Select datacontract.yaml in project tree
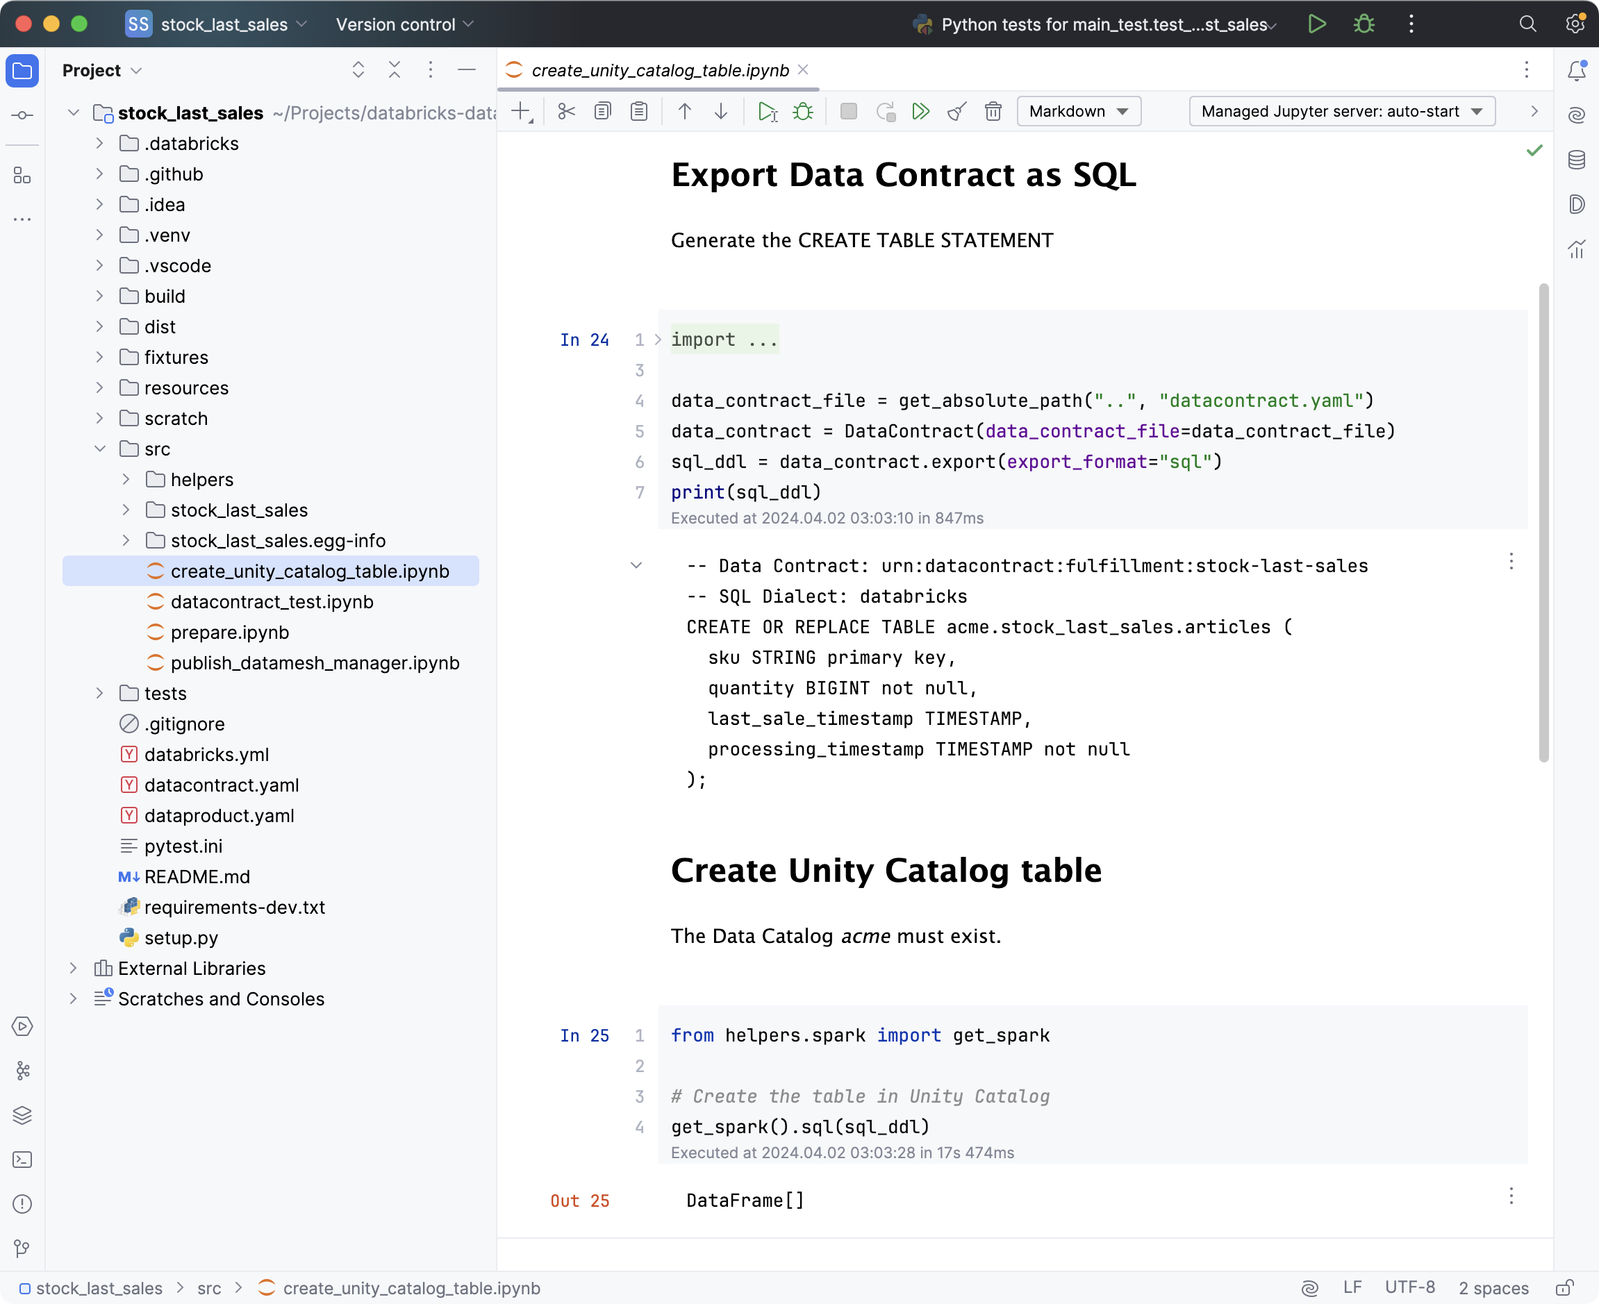1599x1304 pixels. click(222, 785)
